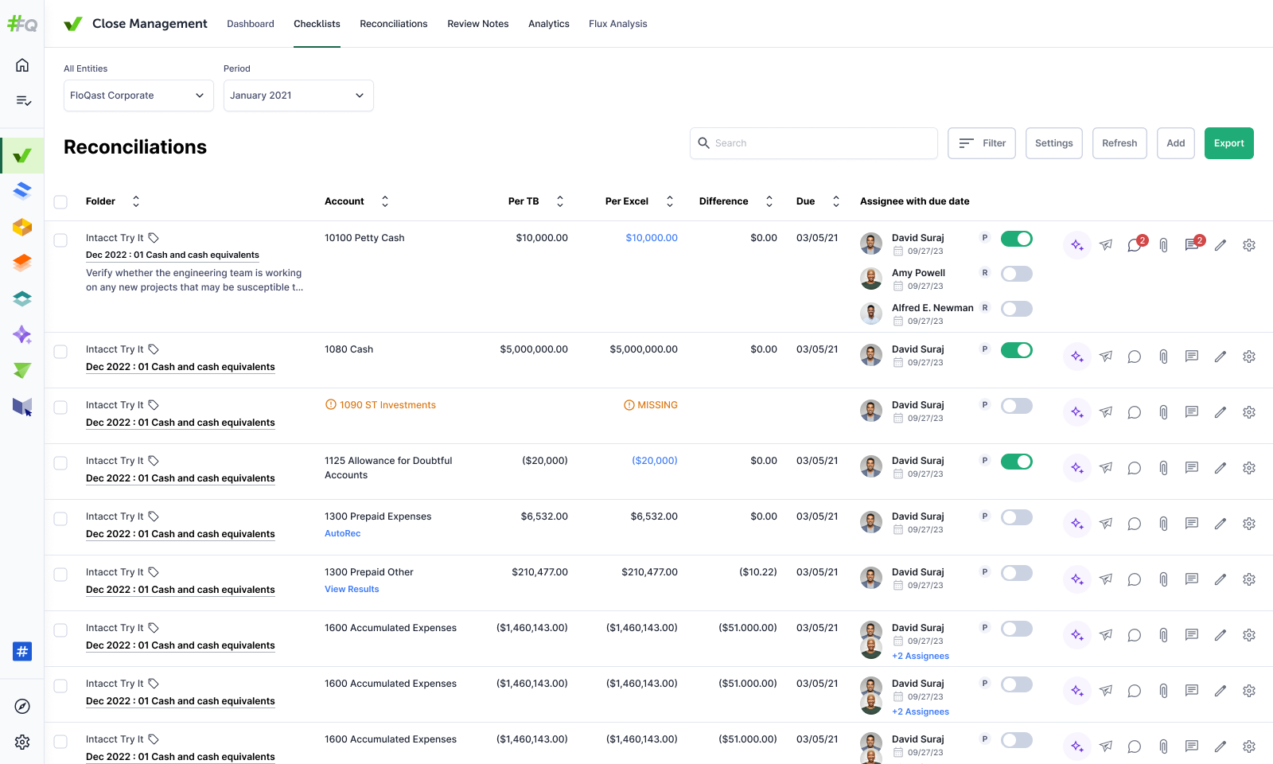1273x764 pixels.
Task: Open AutoRec link under Prepaid Expenses
Action: 342,533
